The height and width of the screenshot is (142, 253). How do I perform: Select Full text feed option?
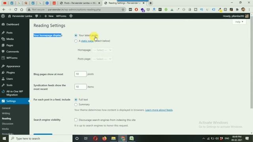[x=76, y=100]
